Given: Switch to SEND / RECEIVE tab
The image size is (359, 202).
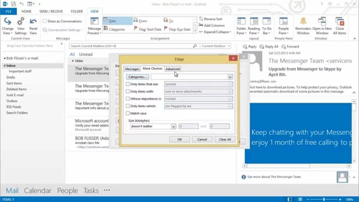Looking at the screenshot, I should tap(51, 12).
